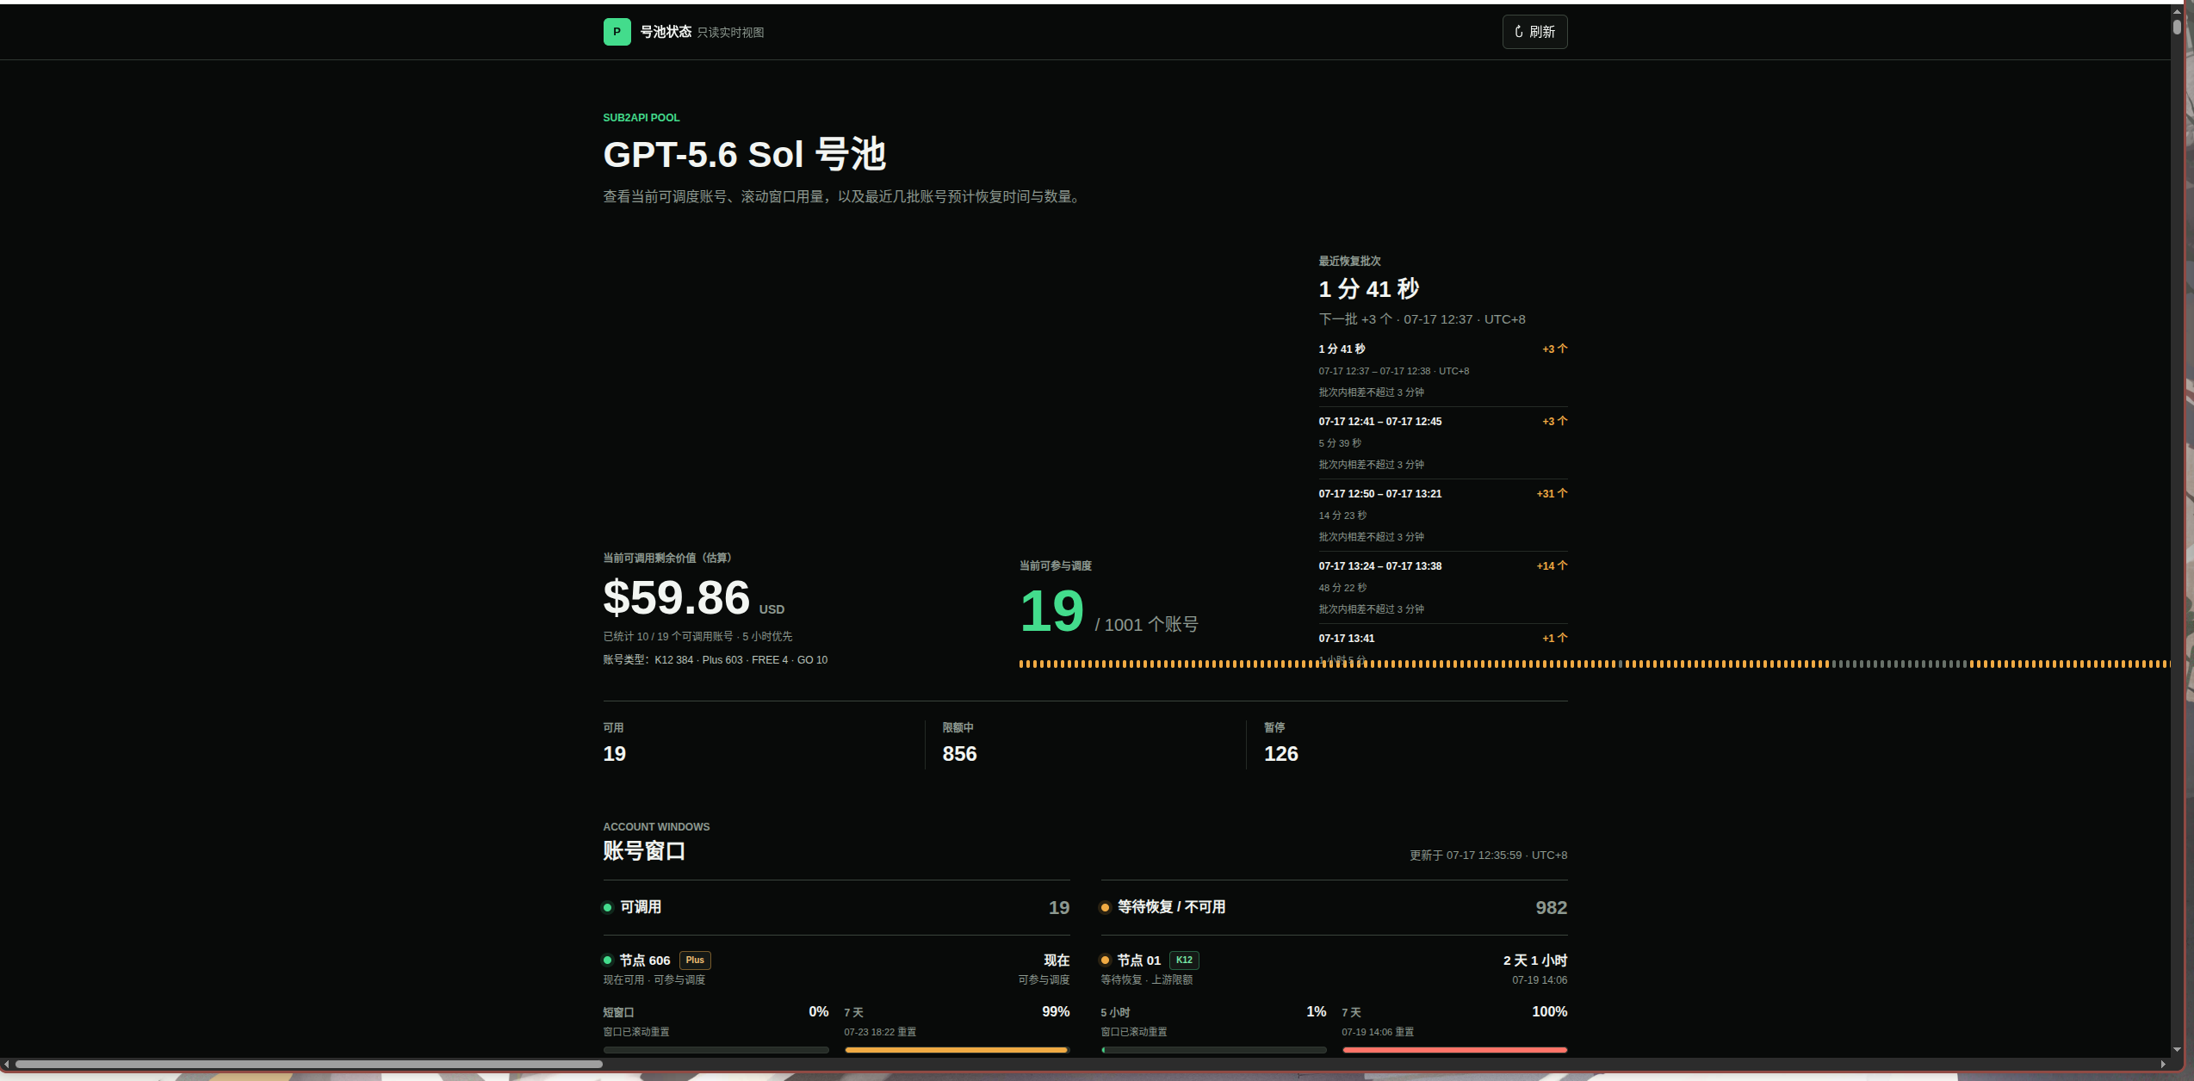Click the 暂停 126 stat
The width and height of the screenshot is (2194, 1081).
[x=1280, y=744]
